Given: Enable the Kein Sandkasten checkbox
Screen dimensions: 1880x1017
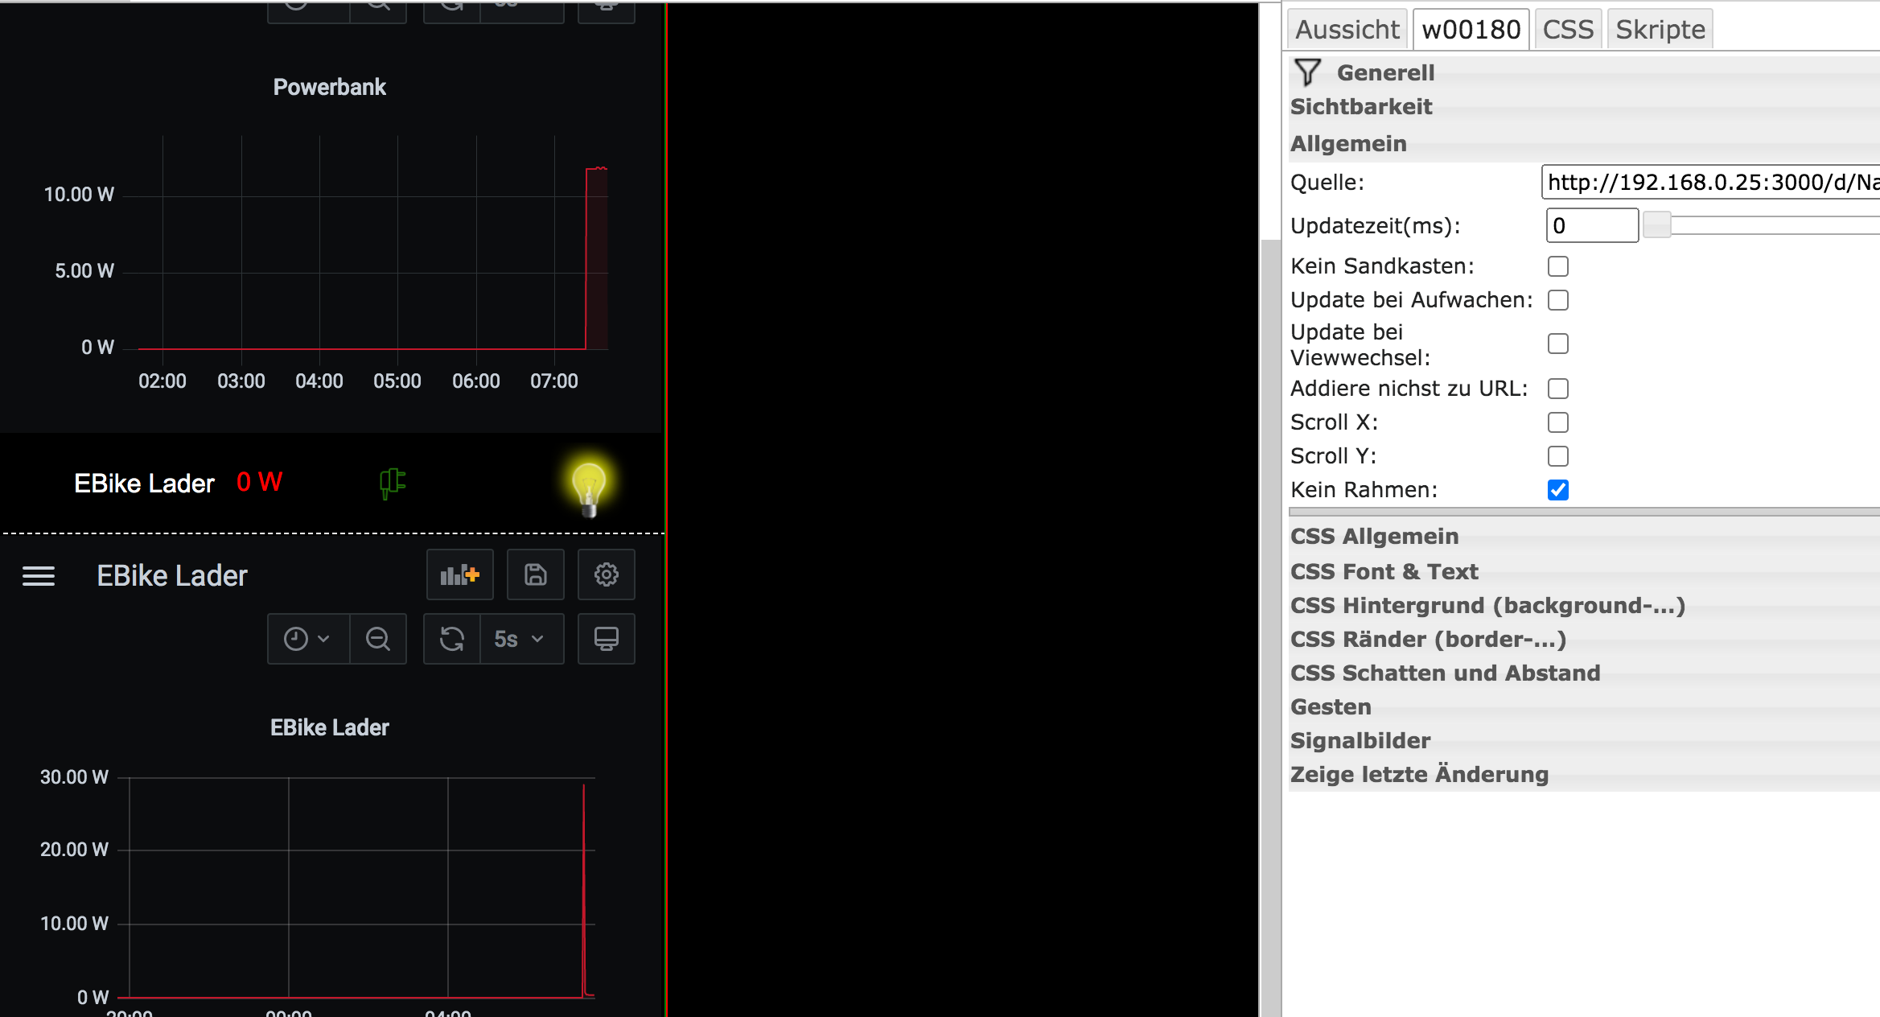Looking at the screenshot, I should point(1557,266).
